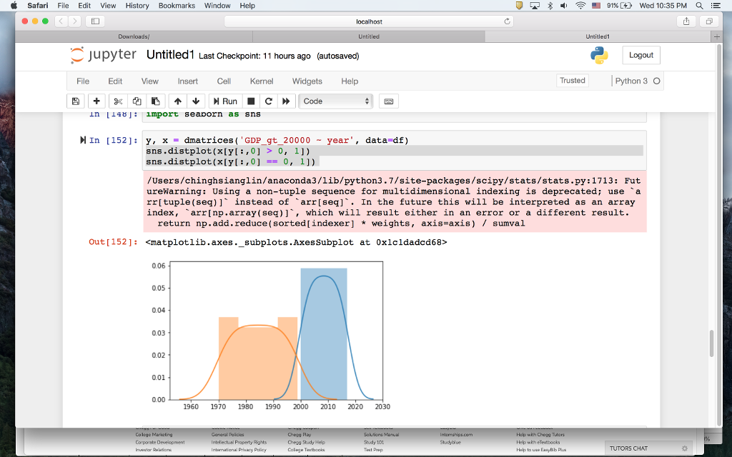Go back with Safari's back arrow
This screenshot has height=457, width=732.
61,21
